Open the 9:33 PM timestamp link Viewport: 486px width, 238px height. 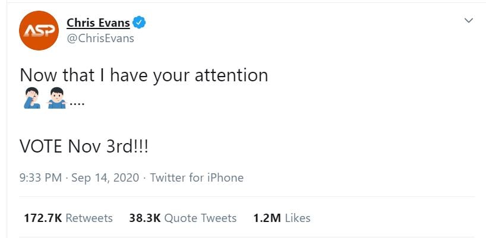(42, 177)
